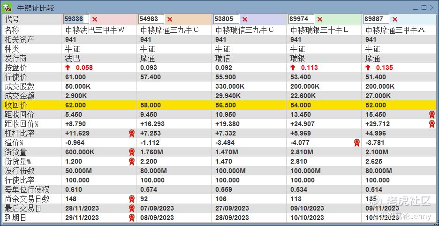Click the name 中移摩通三甲牛A

(395, 30)
